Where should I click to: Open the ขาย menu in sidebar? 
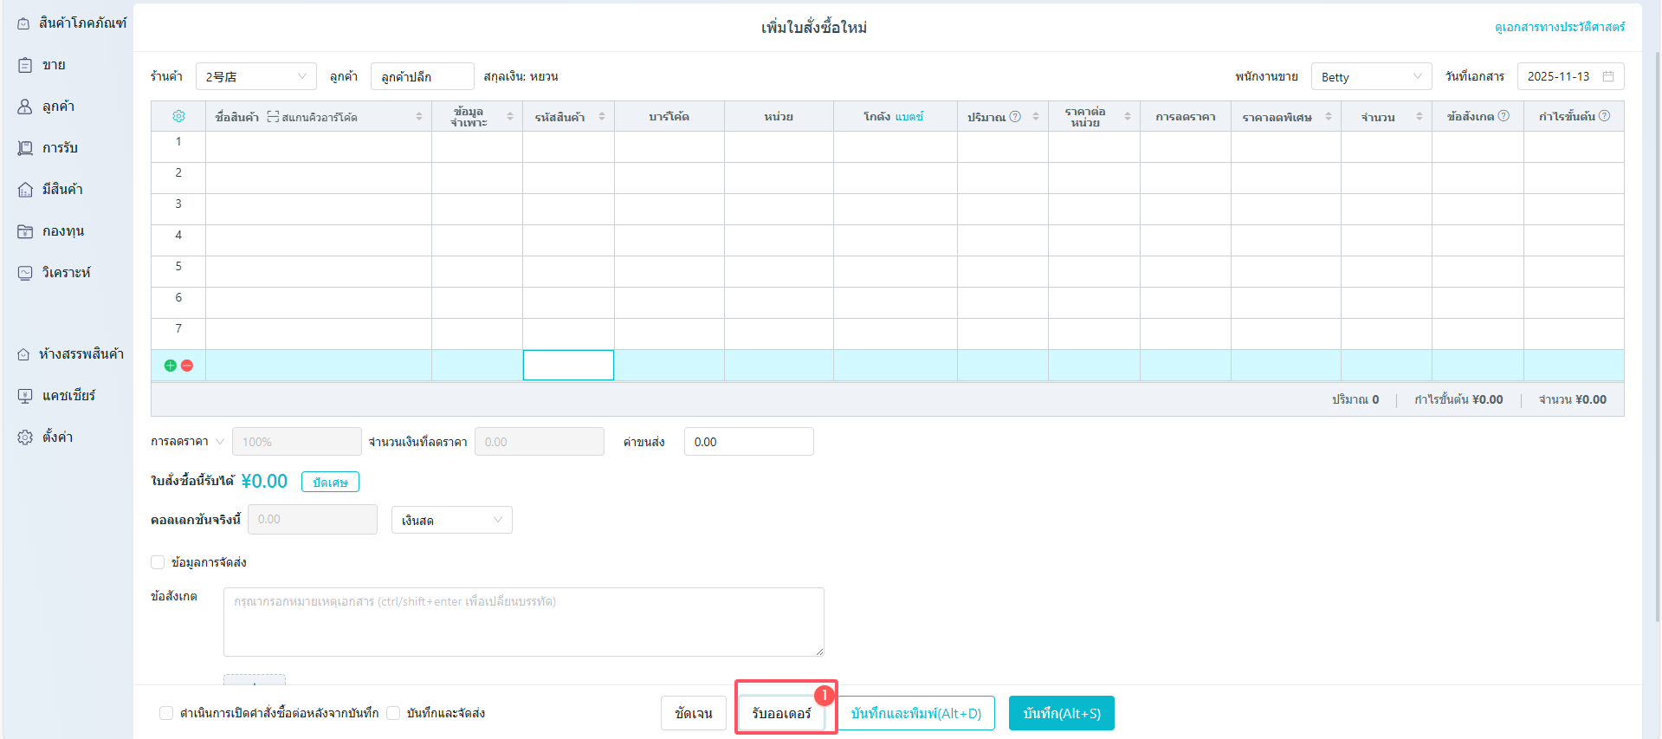coord(54,65)
